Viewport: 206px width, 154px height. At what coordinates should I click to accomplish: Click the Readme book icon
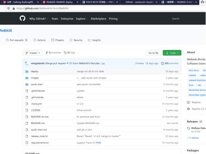coord(189,102)
